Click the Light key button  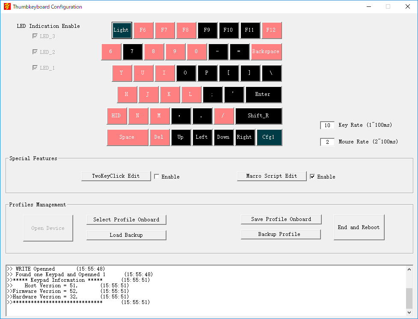[x=122, y=30]
